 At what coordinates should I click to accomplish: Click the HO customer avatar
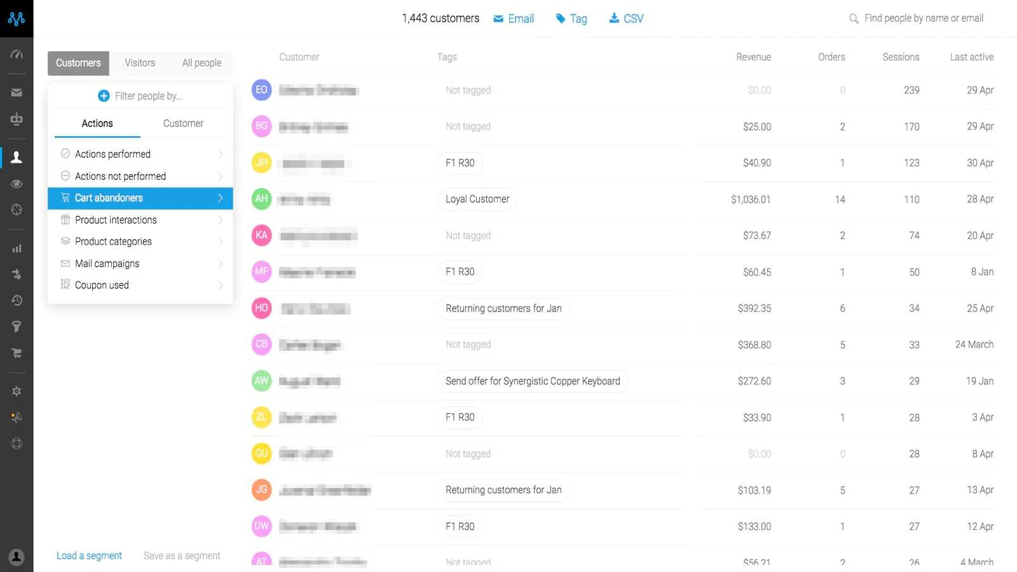point(261,308)
